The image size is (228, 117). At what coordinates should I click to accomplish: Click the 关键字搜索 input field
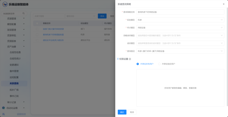[x=49, y=16]
